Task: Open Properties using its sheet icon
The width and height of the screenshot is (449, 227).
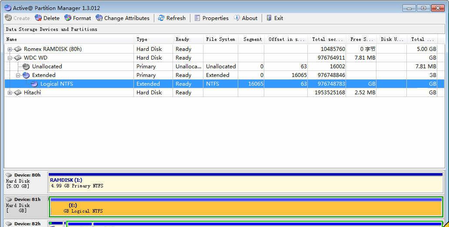Action: click(197, 18)
